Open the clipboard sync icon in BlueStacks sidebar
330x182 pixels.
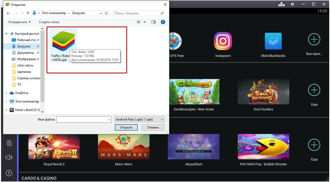pos(9,143)
